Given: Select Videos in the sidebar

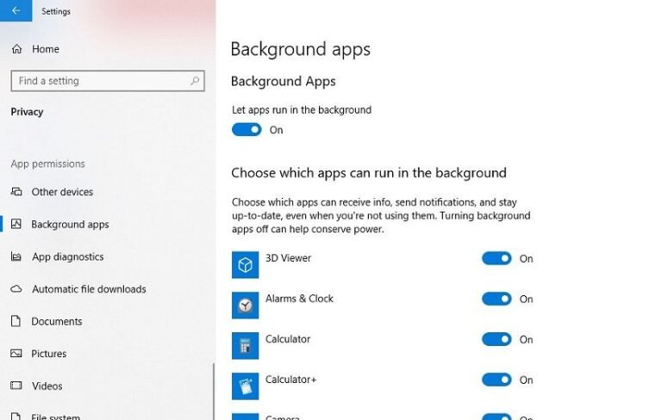Looking at the screenshot, I should tap(47, 386).
